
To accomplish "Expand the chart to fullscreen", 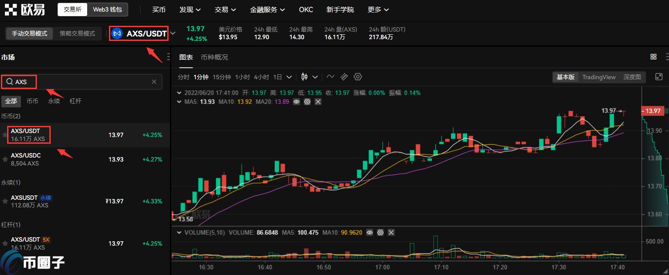I will [659, 77].
